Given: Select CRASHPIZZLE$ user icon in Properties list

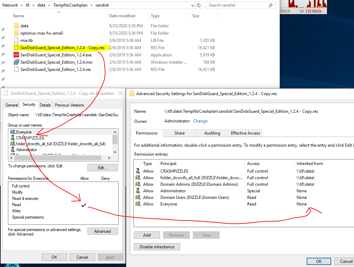Looking at the screenshot, I should click(x=13, y=138).
